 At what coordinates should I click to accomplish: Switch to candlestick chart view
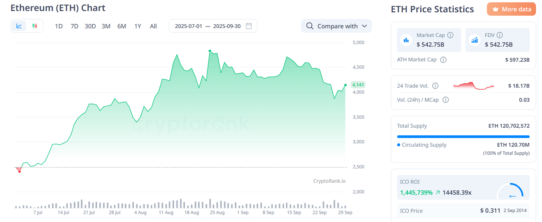point(35,26)
